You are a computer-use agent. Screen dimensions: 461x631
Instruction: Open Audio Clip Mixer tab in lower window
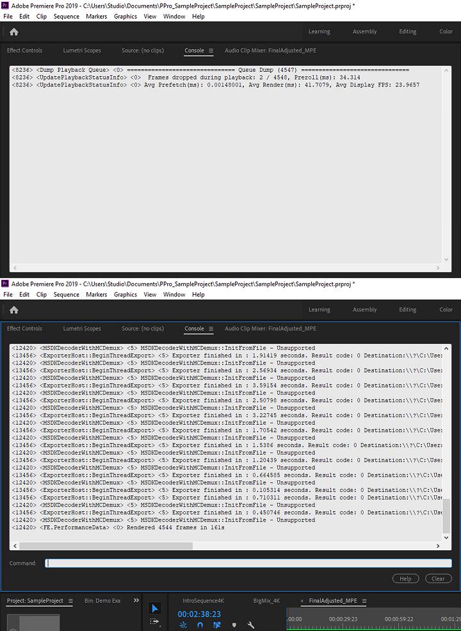point(270,329)
